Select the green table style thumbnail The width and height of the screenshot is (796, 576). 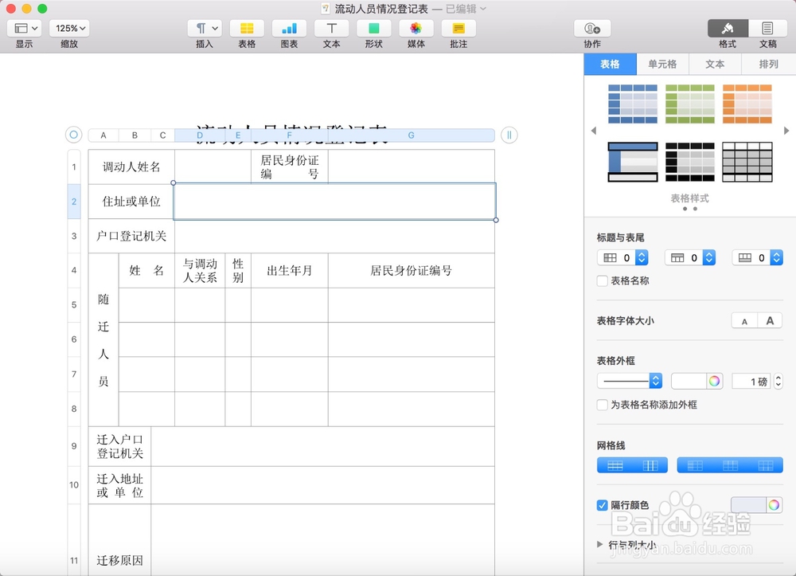689,104
